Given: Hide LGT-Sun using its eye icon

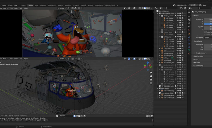Looking at the screenshot, I should click(x=178, y=58).
